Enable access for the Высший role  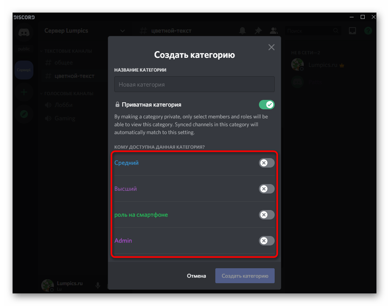click(x=267, y=189)
